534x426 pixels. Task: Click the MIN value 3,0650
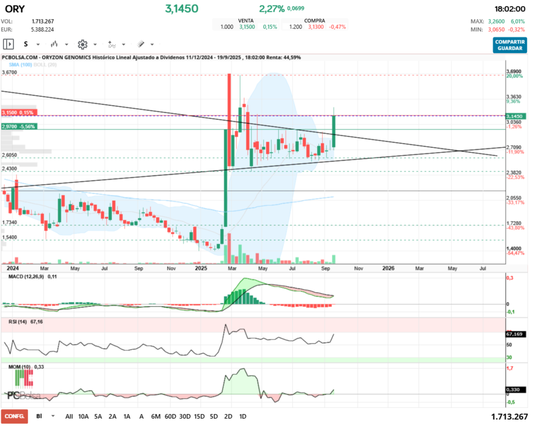[496, 29]
